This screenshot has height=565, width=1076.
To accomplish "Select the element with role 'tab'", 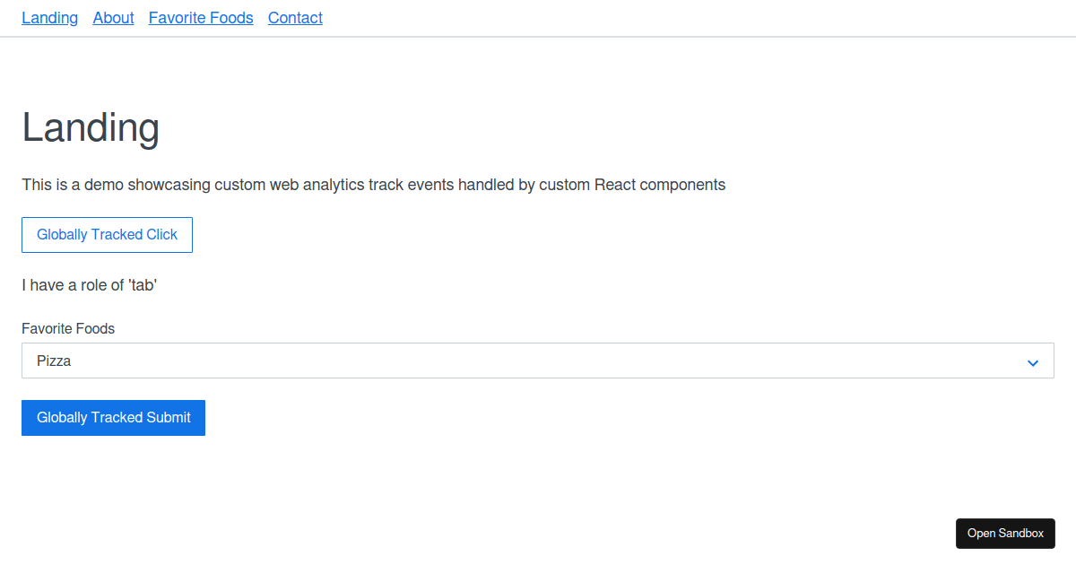I will 90,284.
